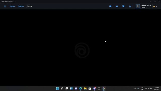
Task: Open the friends list icon
Action: (117, 6)
